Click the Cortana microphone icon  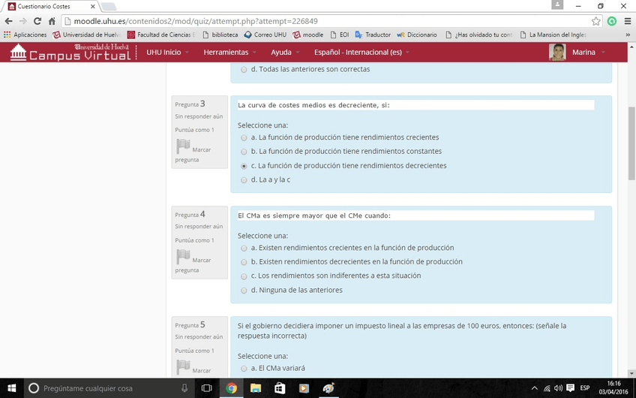(184, 388)
